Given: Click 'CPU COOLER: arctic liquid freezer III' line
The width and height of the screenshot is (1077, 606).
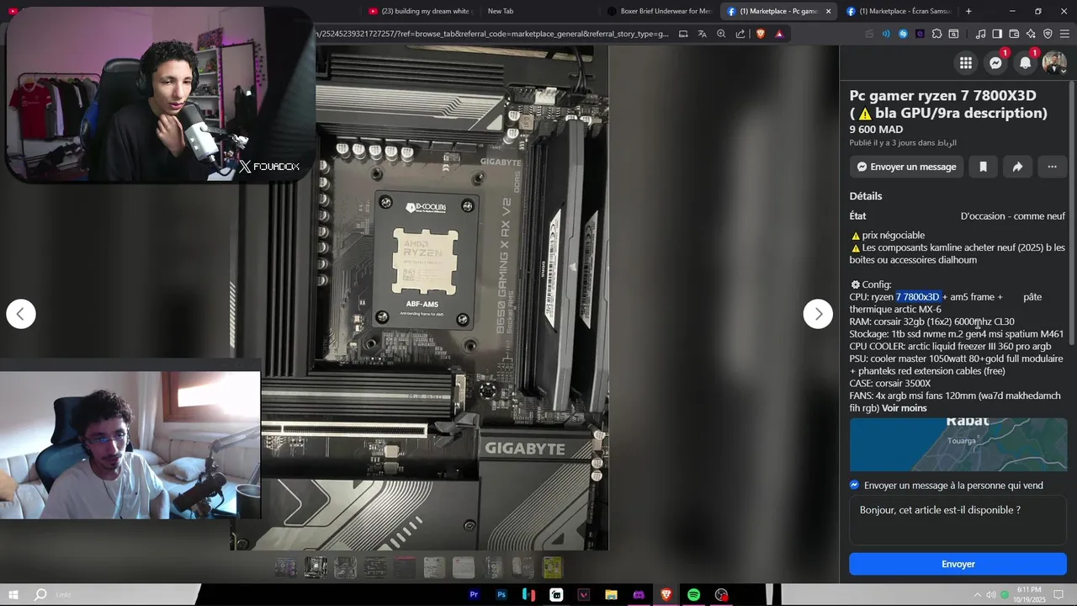Looking at the screenshot, I should coord(950,347).
